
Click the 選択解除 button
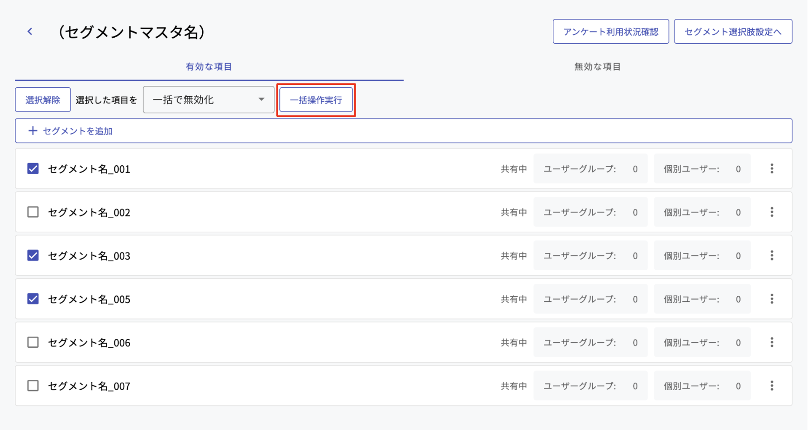click(43, 100)
